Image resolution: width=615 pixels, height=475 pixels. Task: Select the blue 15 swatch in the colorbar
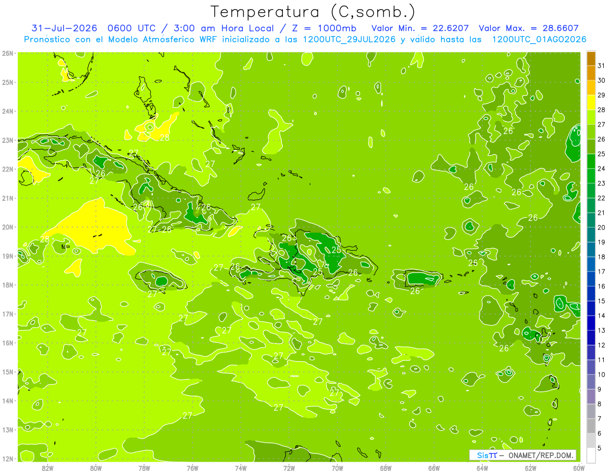coord(591,294)
